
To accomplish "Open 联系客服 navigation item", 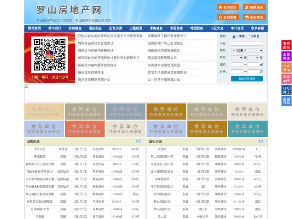I will (x=258, y=28).
